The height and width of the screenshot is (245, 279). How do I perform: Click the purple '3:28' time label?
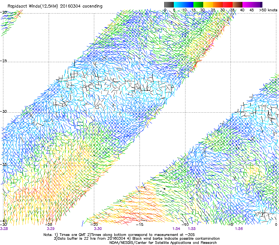coord(4,229)
